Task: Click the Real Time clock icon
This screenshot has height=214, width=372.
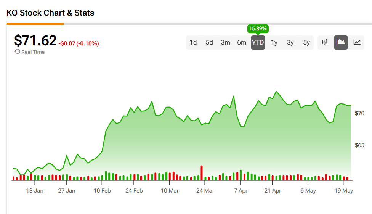Action: point(17,51)
